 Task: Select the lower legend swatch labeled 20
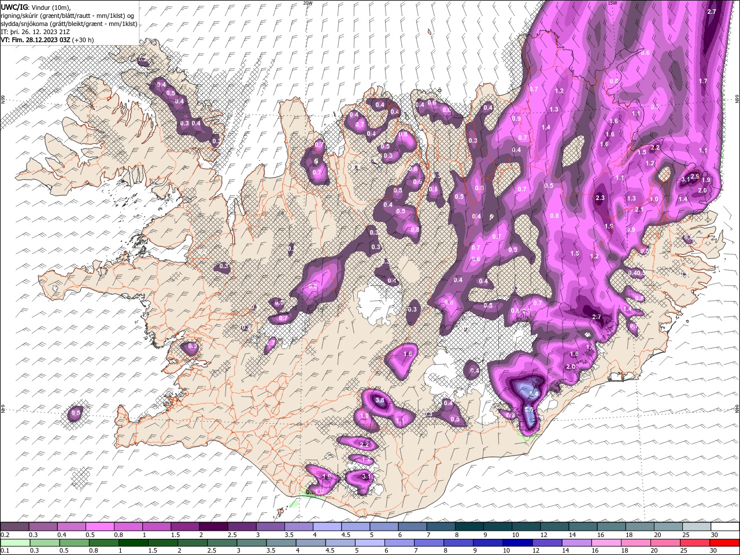click(665, 543)
